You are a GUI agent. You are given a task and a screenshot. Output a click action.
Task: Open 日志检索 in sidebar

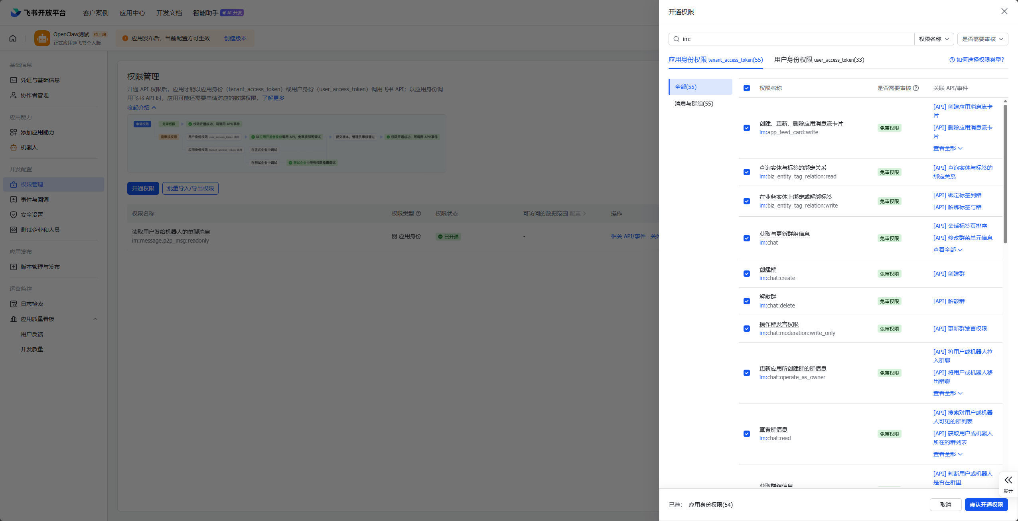(x=32, y=304)
